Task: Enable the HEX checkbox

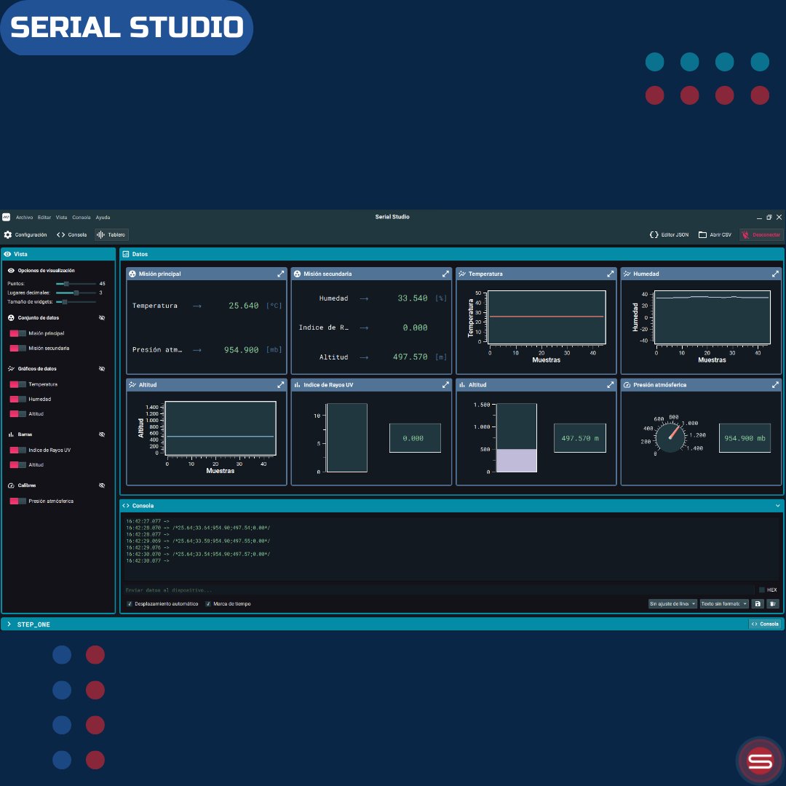Action: 762,590
